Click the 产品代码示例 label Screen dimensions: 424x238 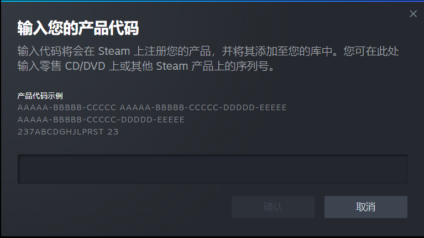pyautogui.click(x=40, y=96)
